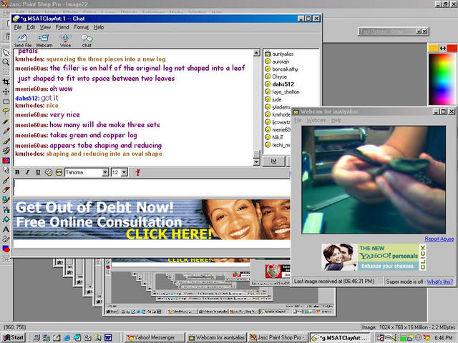
Task: Select the Zoom magnifier tool
Action: coord(6,62)
